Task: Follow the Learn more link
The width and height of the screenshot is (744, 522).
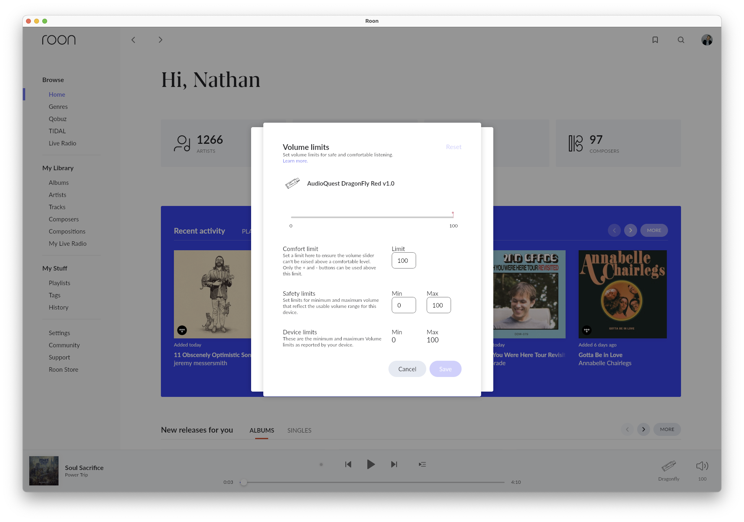Action: [295, 161]
